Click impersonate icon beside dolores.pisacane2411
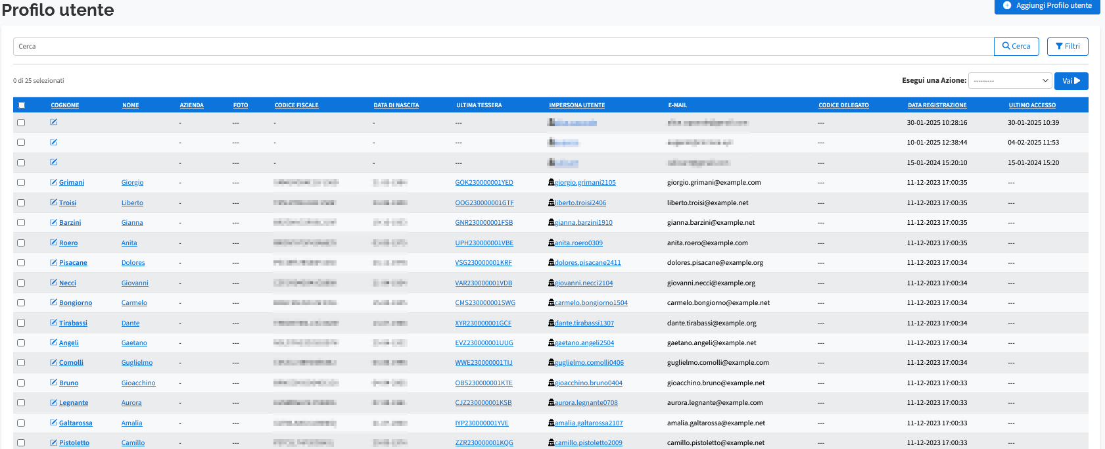Viewport: 1105px width, 449px height. 552,262
